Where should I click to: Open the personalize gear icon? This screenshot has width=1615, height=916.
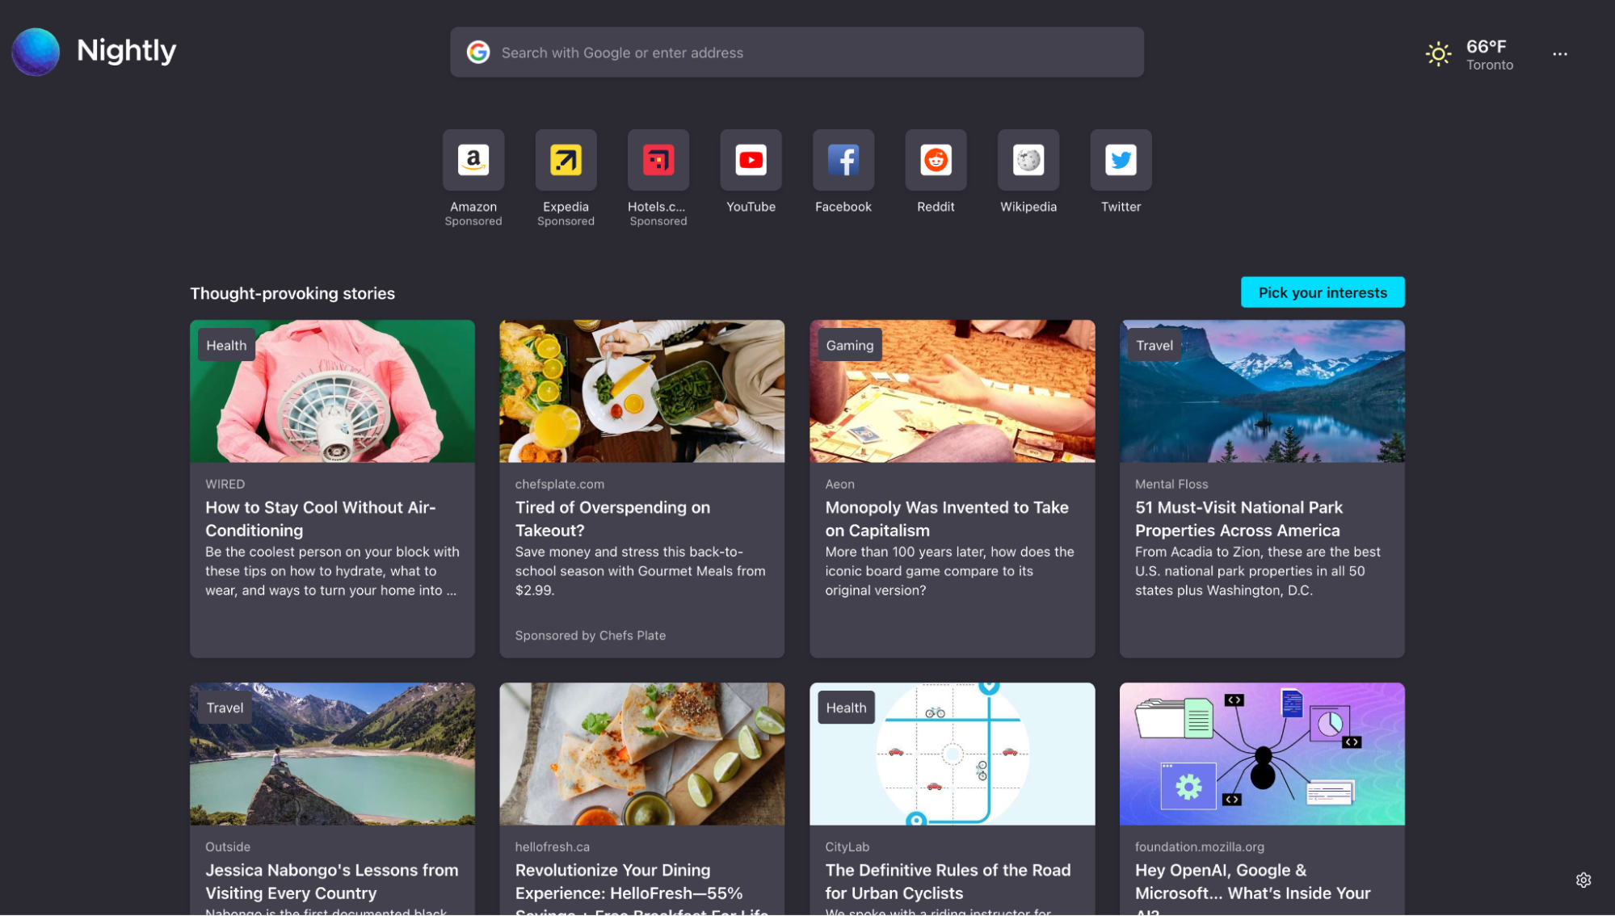tap(1583, 880)
